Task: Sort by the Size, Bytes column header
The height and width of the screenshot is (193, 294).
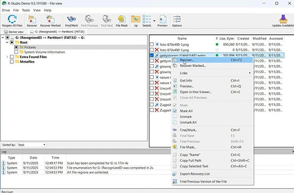Action: (227, 38)
